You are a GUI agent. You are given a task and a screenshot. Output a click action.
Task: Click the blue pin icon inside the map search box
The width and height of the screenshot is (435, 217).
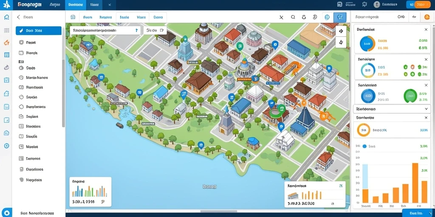point(136,31)
